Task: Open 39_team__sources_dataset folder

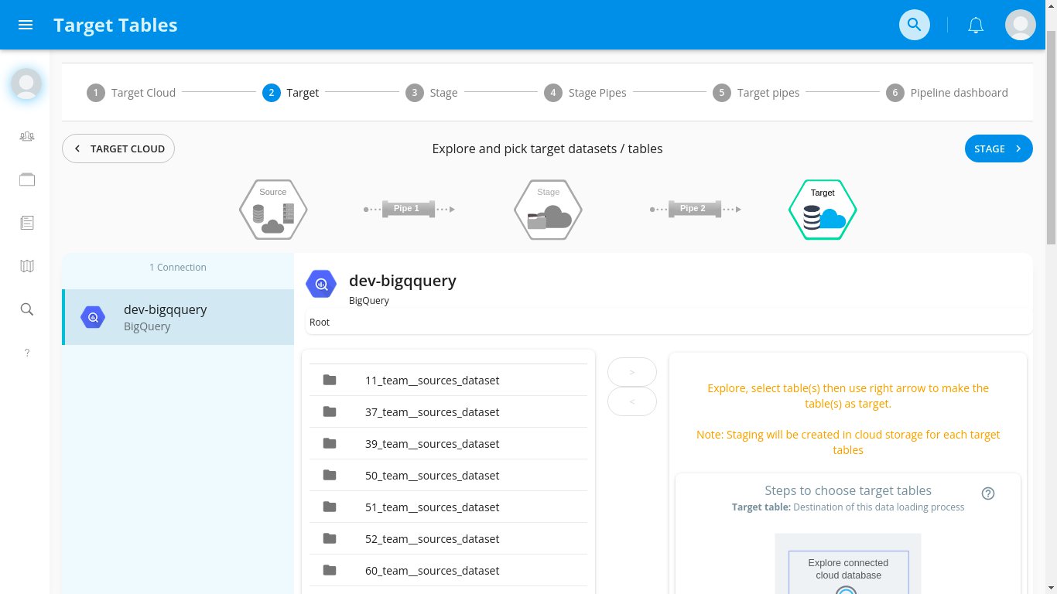Action: (x=449, y=443)
